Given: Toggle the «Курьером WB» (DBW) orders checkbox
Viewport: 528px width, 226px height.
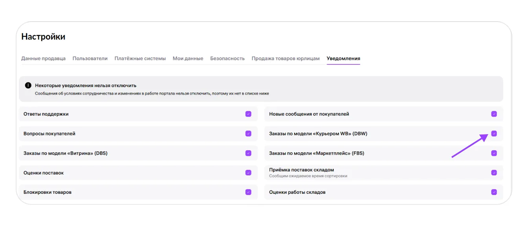Looking at the screenshot, I should [494, 133].
